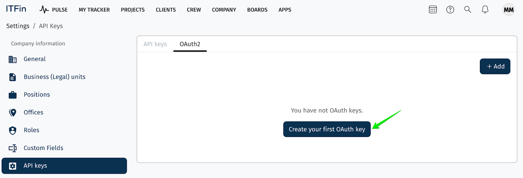Click the General building icon
The width and height of the screenshot is (523, 178).
pos(13,59)
